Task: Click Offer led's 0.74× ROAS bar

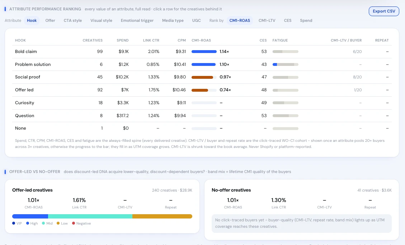Action: pyautogui.click(x=204, y=90)
